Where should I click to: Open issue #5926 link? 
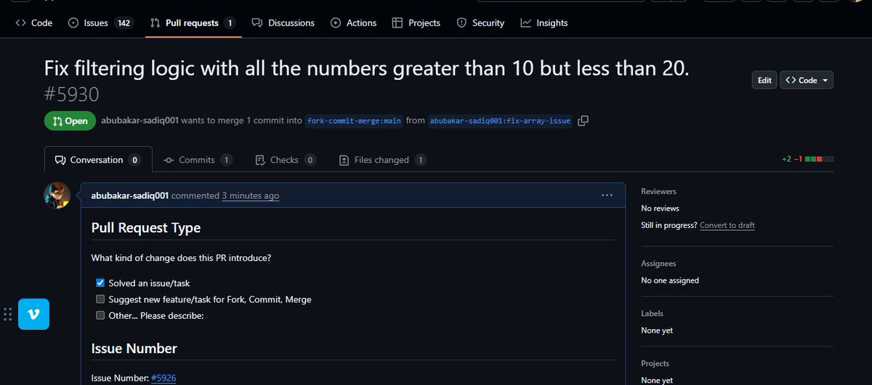(x=163, y=378)
